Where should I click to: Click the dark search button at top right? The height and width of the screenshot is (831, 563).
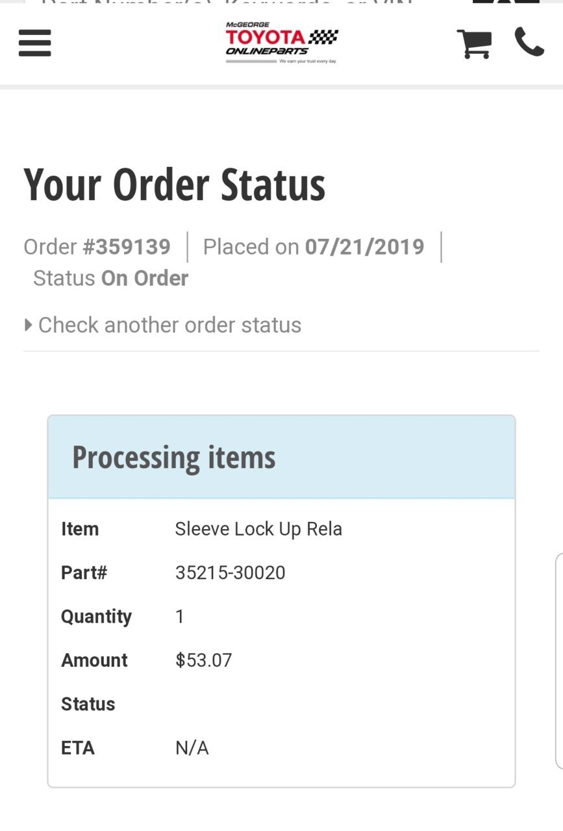[x=506, y=2]
